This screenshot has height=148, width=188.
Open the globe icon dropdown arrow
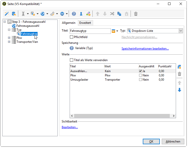pyautogui.click(x=47, y=14)
